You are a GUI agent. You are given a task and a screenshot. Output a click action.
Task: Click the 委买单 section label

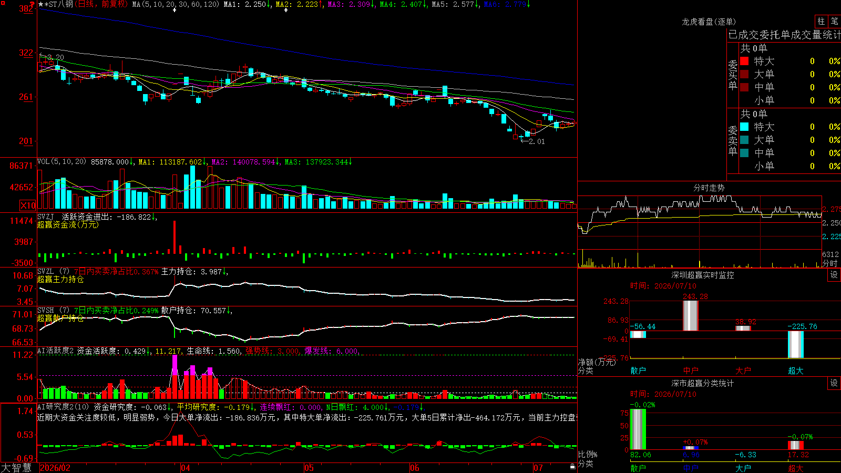click(733, 75)
